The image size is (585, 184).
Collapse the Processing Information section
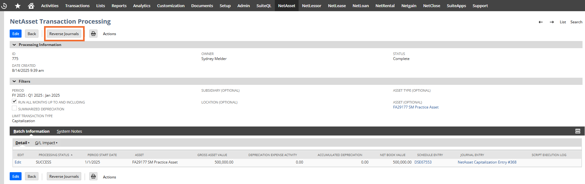tap(14, 45)
